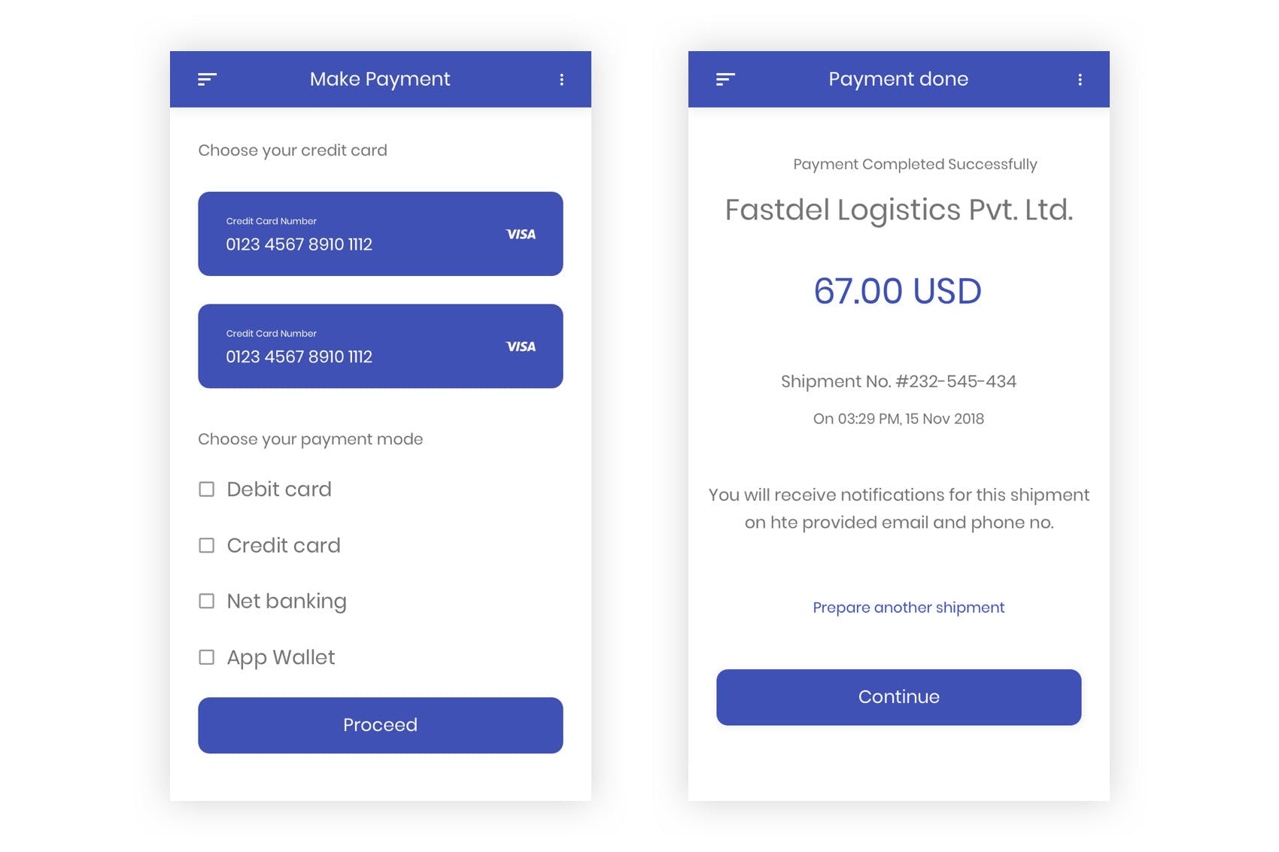Select the second saved credit card

coord(380,346)
